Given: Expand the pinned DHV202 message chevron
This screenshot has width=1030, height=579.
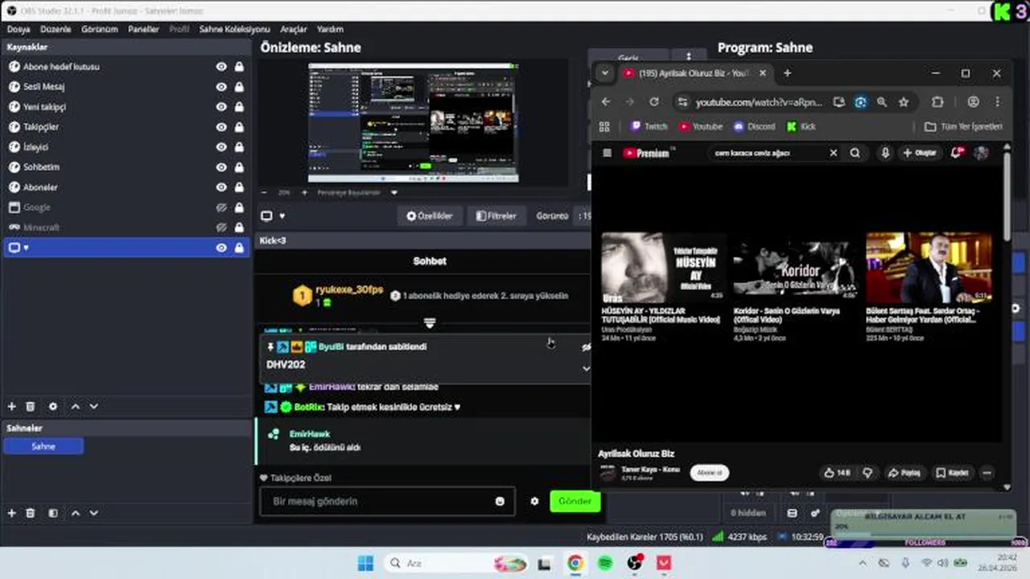Looking at the screenshot, I should click(x=586, y=368).
